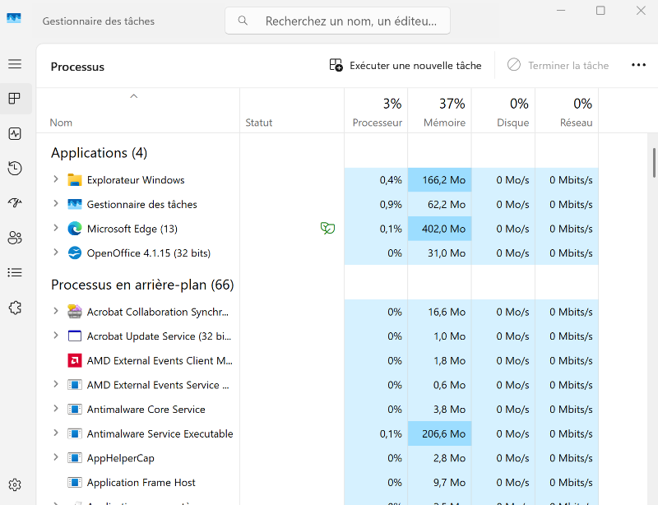Sort by the Processeur column header

coord(376,111)
